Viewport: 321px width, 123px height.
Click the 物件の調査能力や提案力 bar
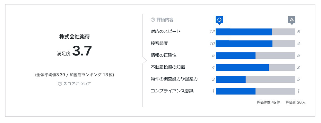point(256,79)
